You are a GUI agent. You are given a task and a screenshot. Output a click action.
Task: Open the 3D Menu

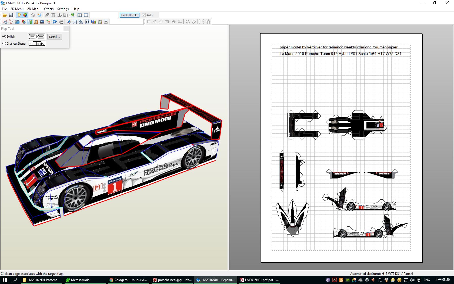click(x=17, y=9)
